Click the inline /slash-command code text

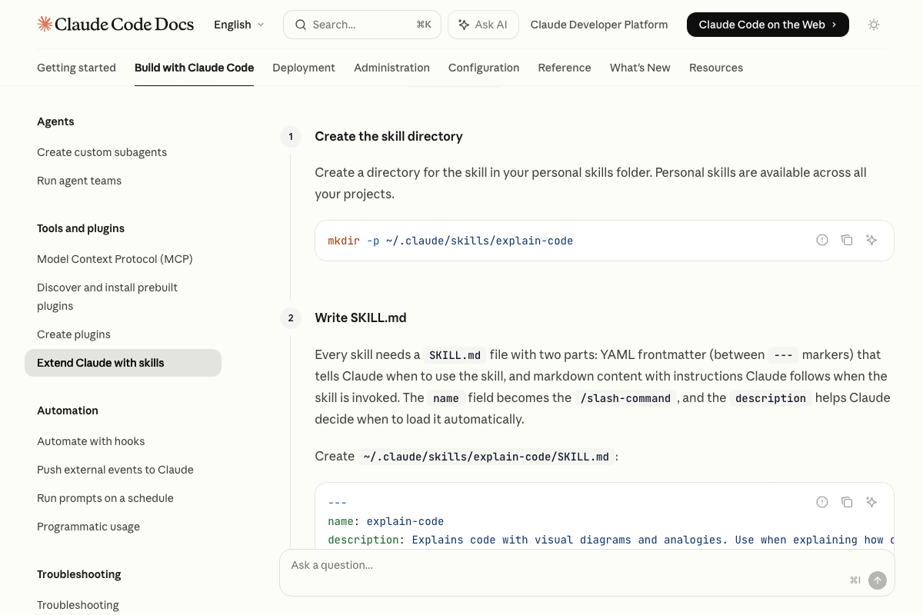(x=626, y=398)
